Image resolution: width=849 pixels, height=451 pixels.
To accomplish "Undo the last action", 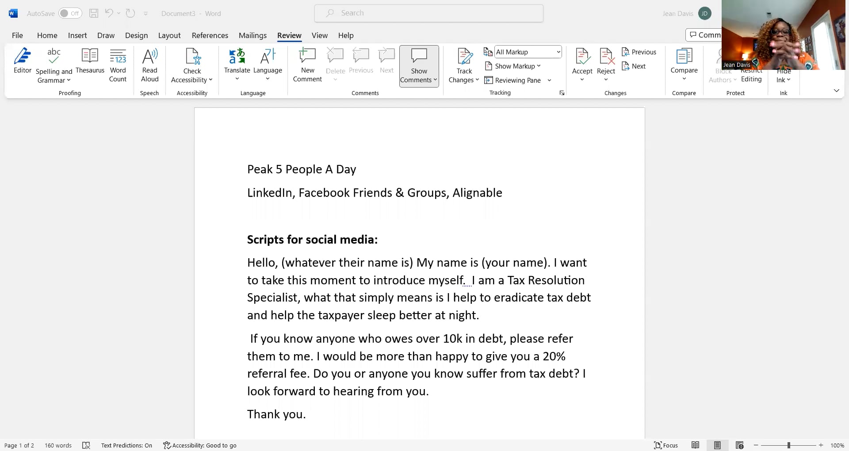I will 109,13.
